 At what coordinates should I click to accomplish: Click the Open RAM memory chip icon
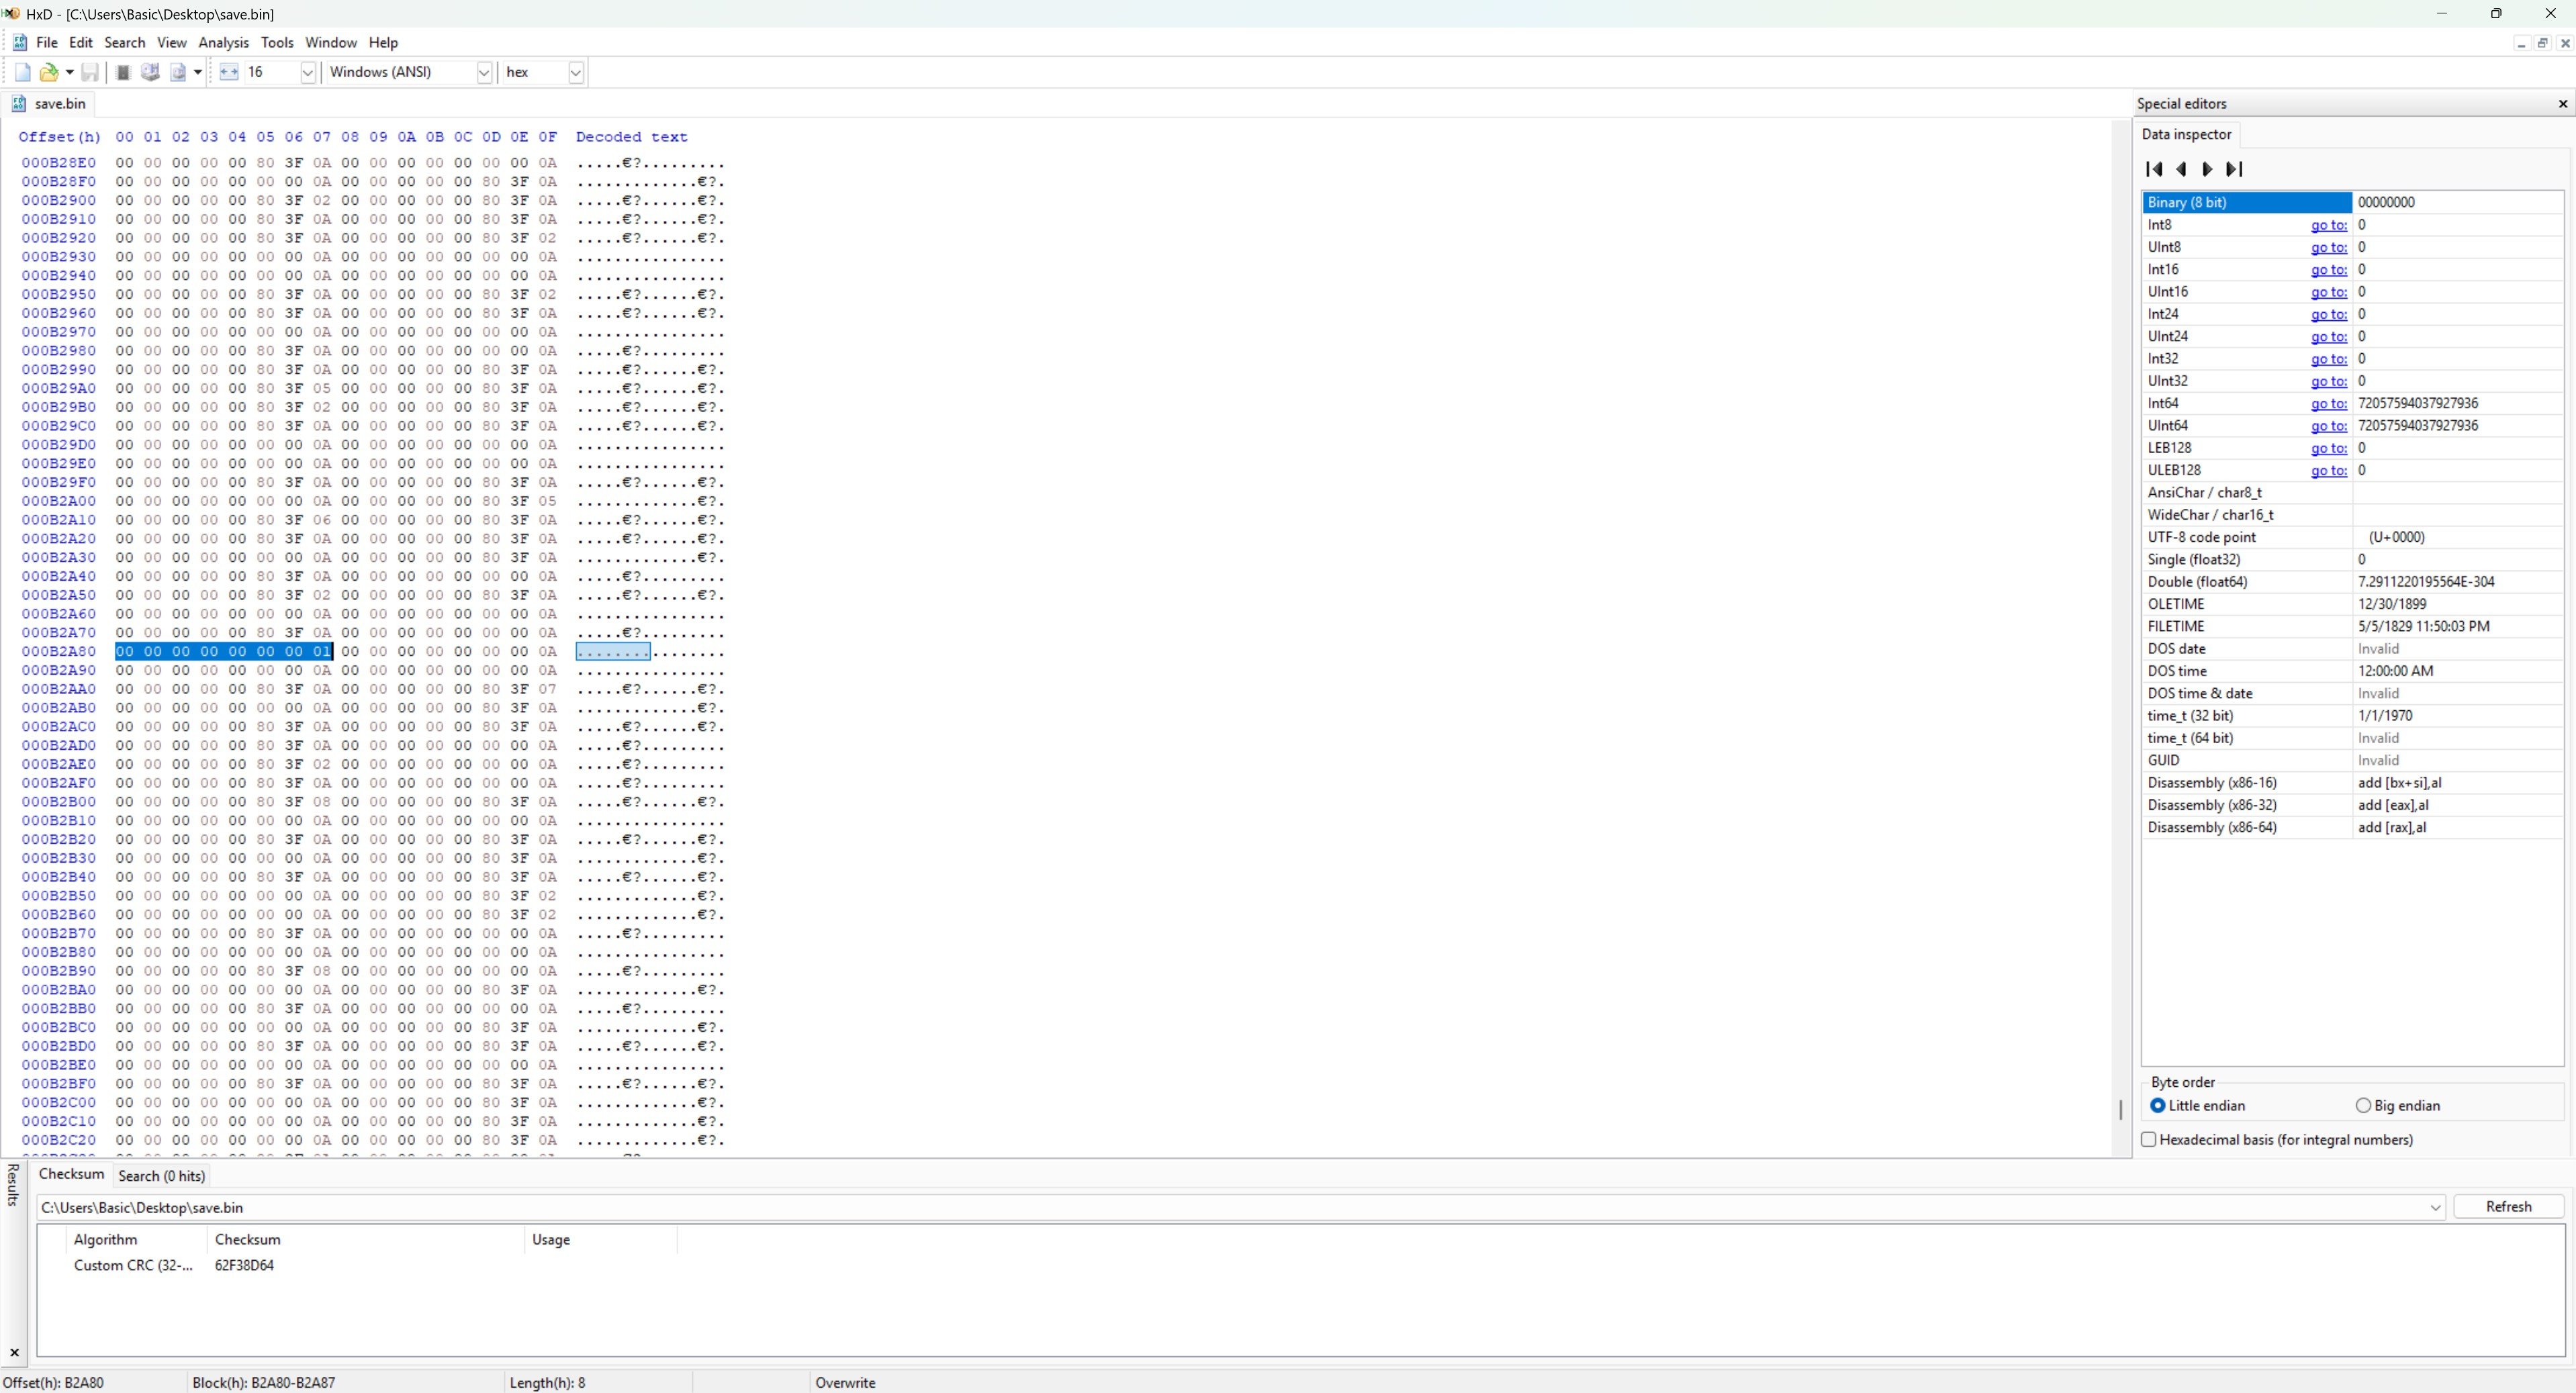123,72
